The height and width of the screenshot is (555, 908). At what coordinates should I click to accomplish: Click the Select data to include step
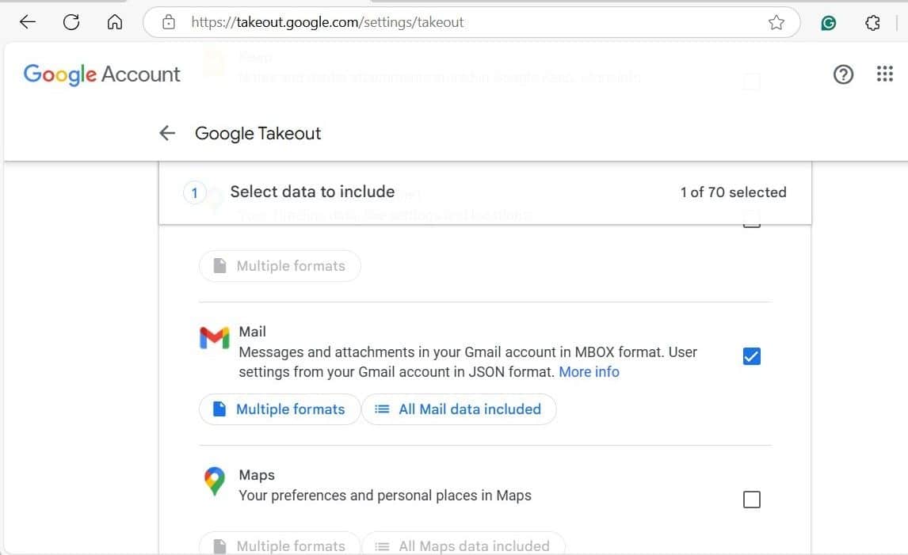click(312, 192)
